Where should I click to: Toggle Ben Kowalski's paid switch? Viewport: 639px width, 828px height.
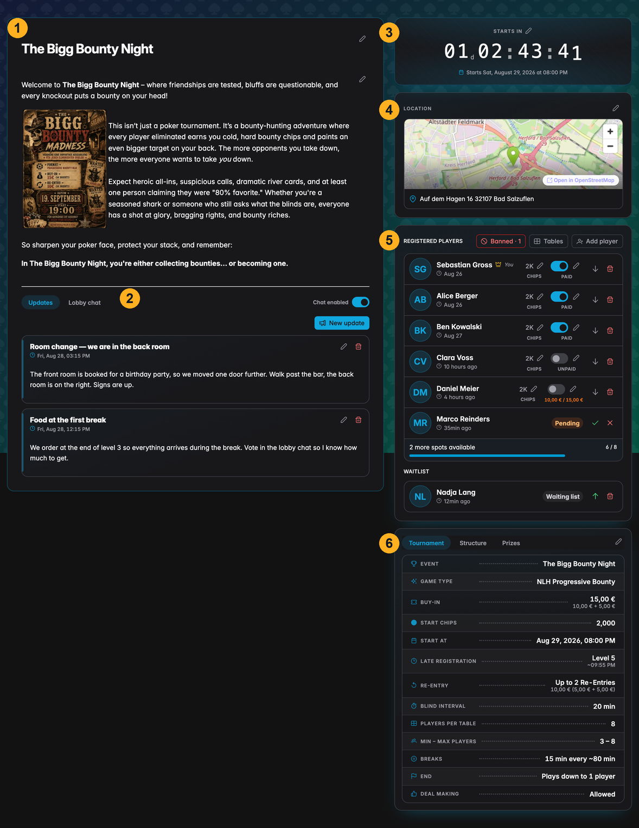tap(559, 328)
